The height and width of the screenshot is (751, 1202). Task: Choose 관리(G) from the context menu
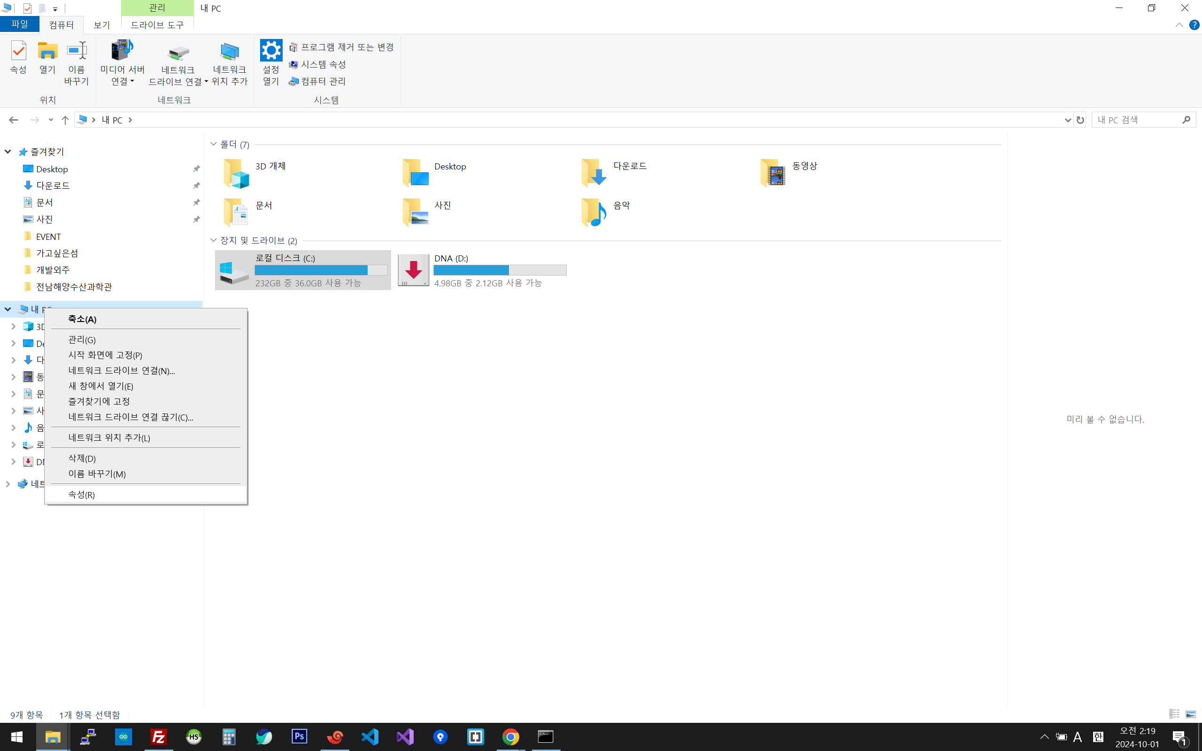(82, 340)
